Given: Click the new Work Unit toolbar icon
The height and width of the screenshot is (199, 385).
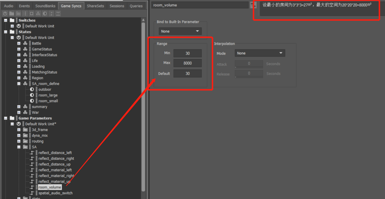Looking at the screenshot, I should pyautogui.click(x=5, y=14).
